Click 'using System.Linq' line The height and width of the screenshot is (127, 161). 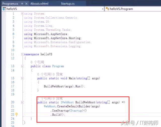[x=38, y=26]
